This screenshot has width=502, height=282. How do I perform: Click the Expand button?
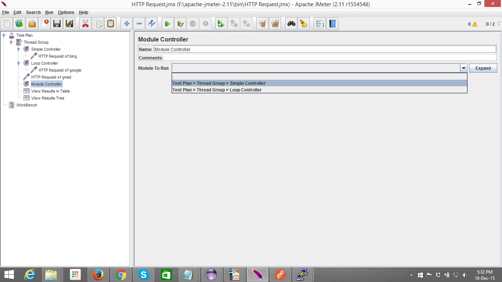[483, 68]
